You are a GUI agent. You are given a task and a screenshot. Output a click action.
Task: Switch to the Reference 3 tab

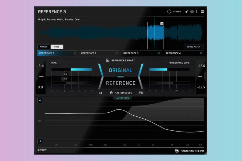pos(131,53)
